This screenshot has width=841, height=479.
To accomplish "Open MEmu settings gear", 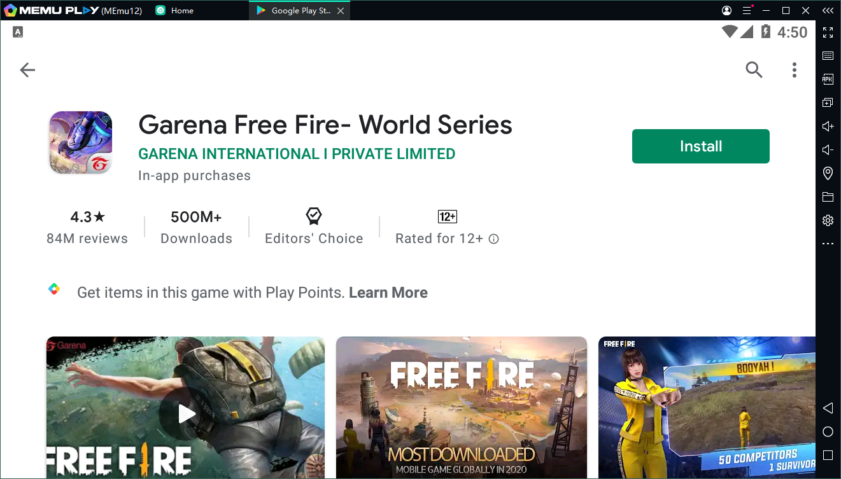I will point(828,220).
